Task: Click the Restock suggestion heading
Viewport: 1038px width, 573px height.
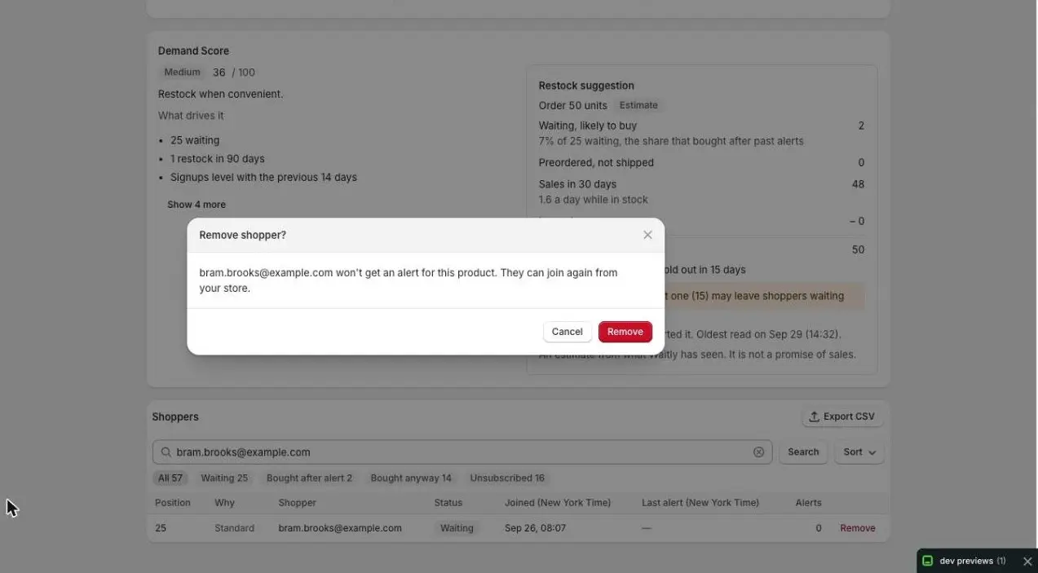Action: (586, 86)
